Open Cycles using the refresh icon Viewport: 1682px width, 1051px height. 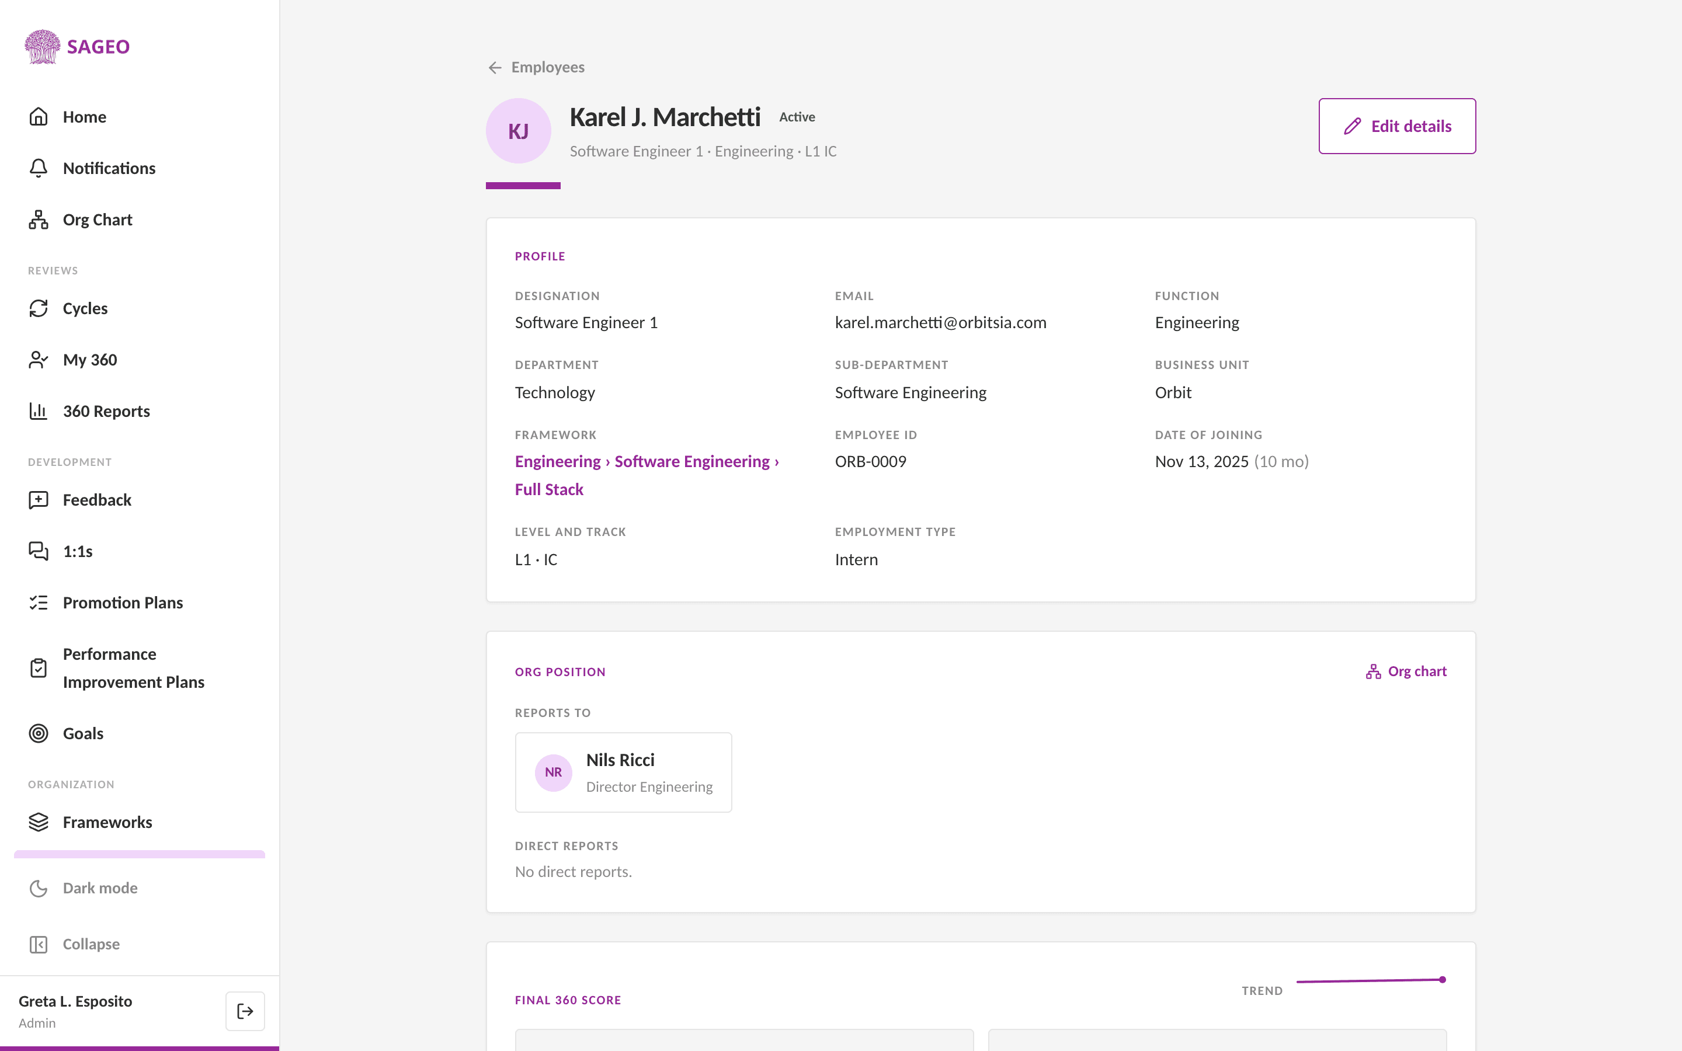[38, 308]
